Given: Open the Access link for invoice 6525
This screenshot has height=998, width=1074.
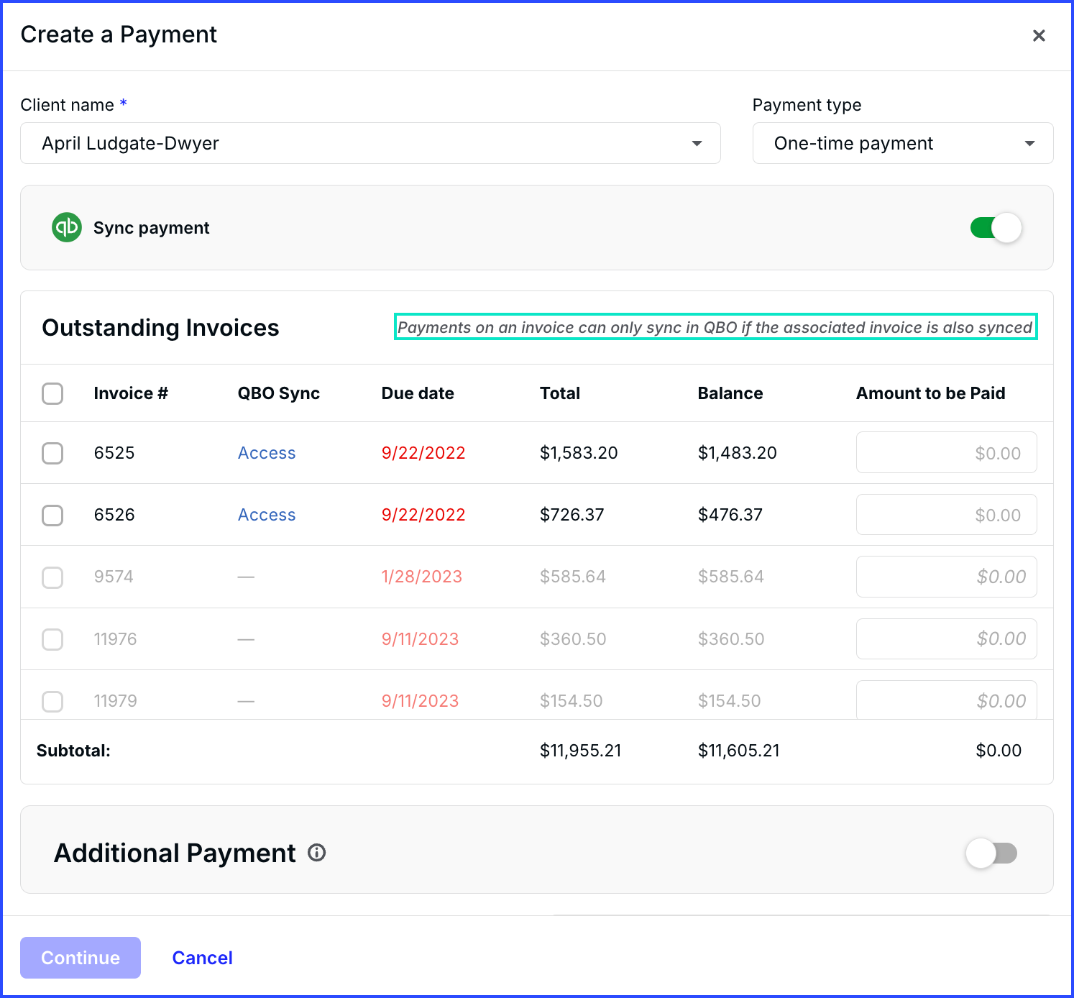Looking at the screenshot, I should pyautogui.click(x=267, y=453).
